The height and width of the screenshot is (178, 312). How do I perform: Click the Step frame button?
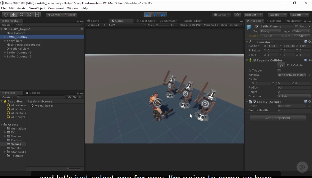(163, 15)
